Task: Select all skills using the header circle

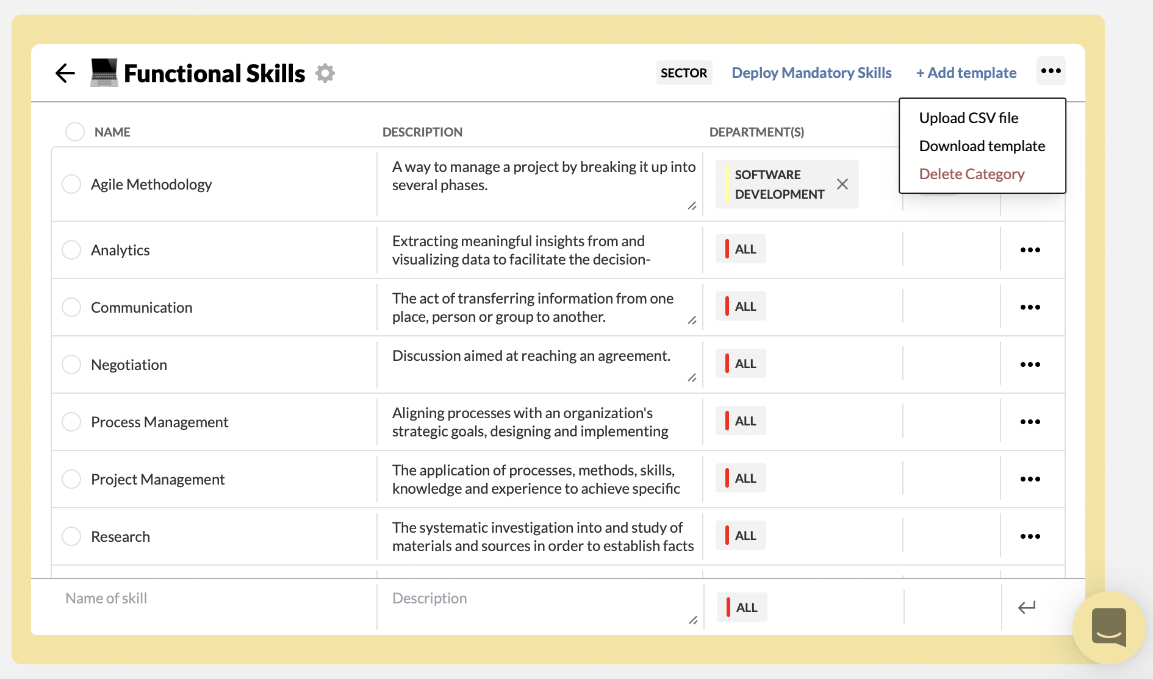Action: coord(74,131)
